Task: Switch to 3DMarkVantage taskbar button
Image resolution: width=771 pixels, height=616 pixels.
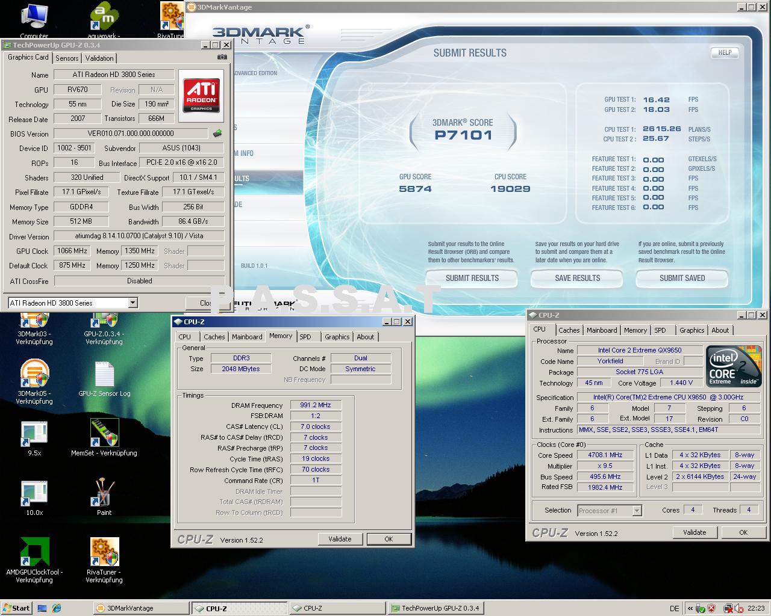Action: 142,608
